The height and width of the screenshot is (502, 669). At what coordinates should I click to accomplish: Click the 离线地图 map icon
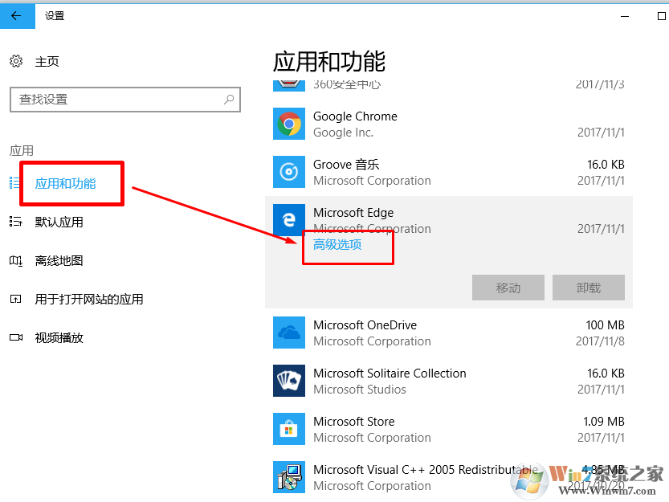16,260
